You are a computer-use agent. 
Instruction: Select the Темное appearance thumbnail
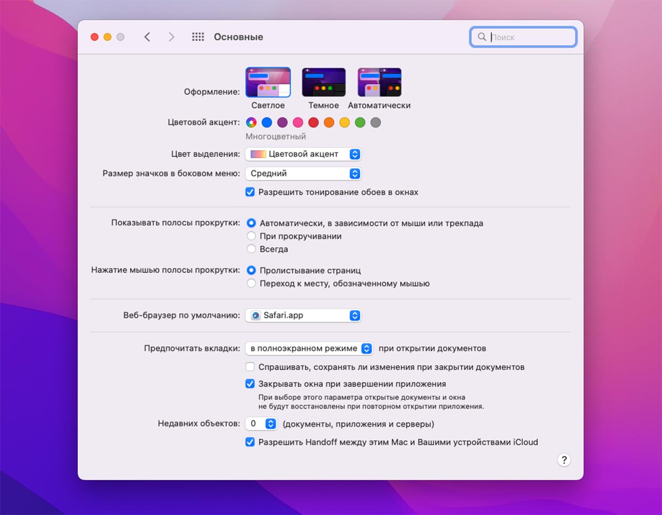point(324,82)
